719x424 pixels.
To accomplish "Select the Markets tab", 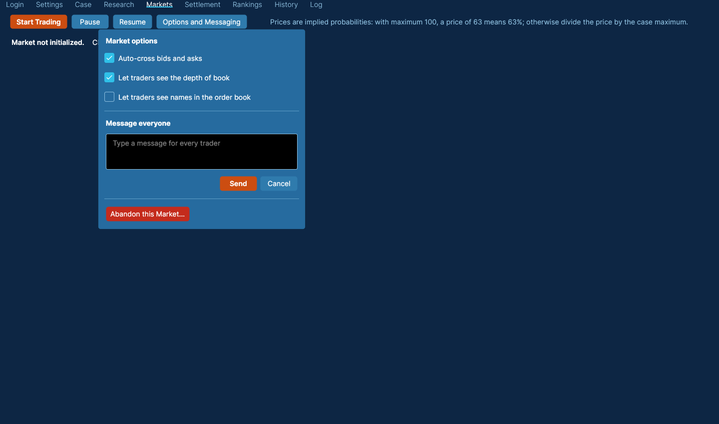I will (x=159, y=4).
